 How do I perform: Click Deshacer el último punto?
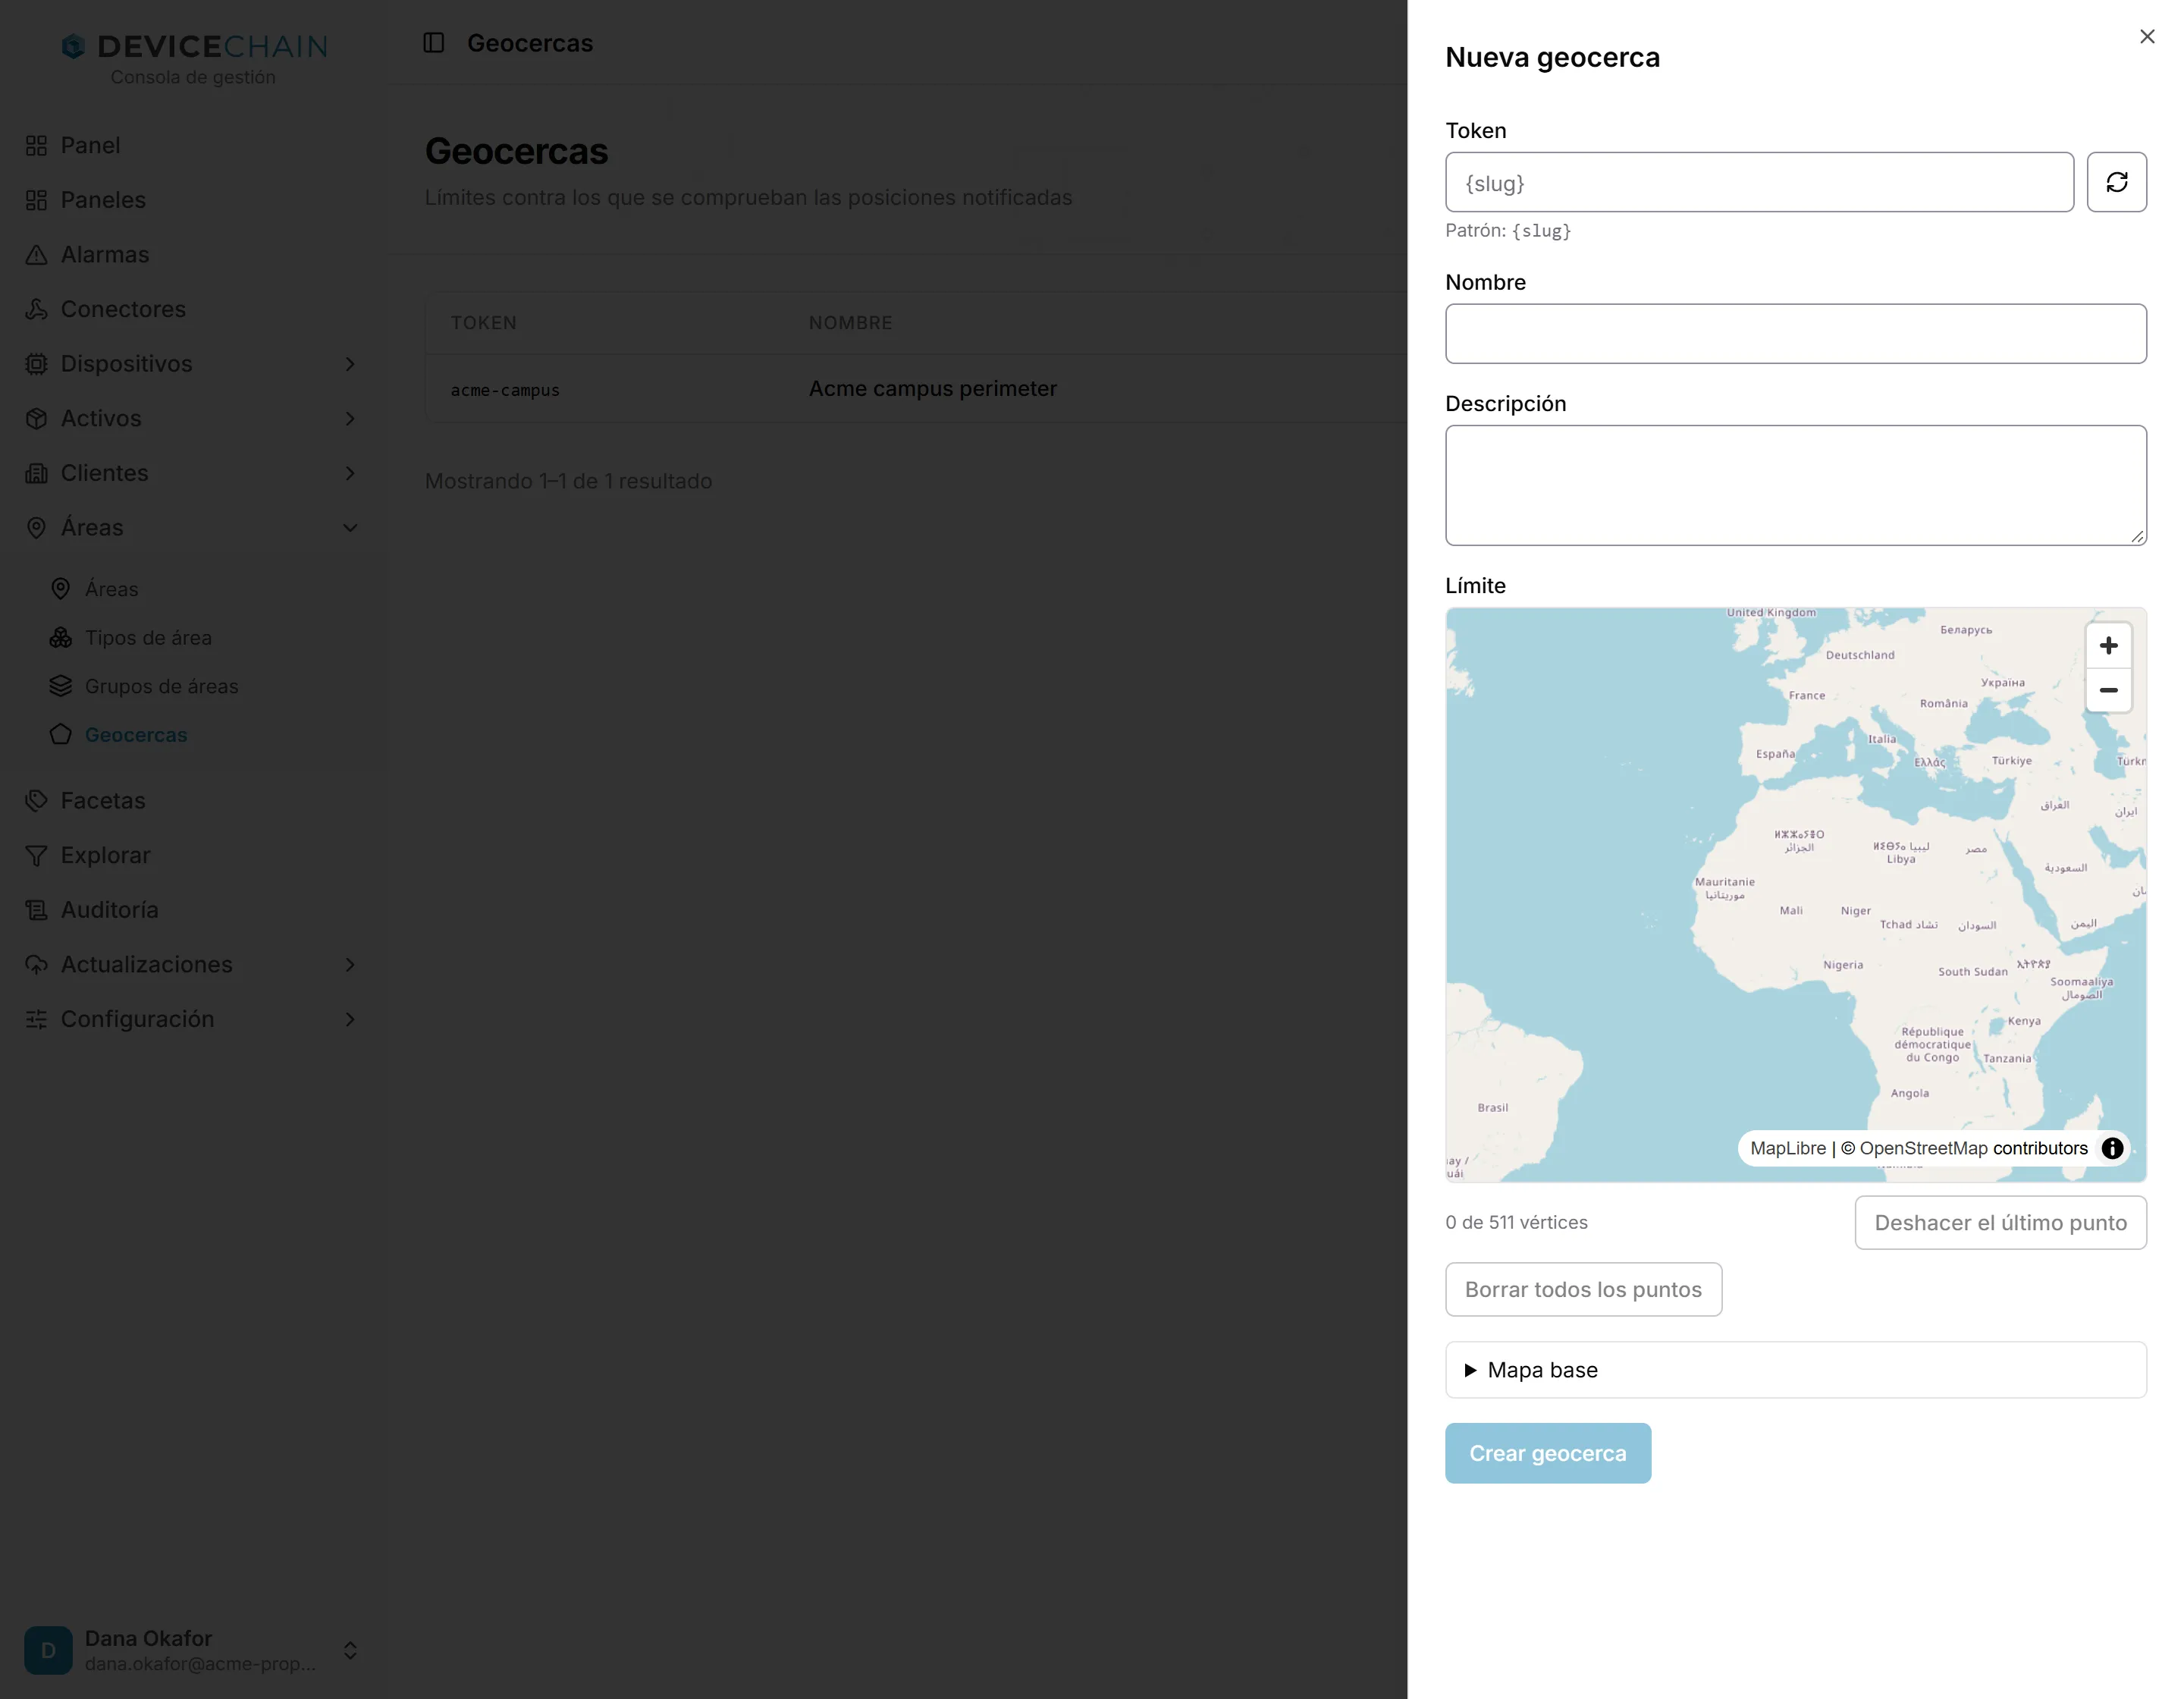click(2000, 1223)
